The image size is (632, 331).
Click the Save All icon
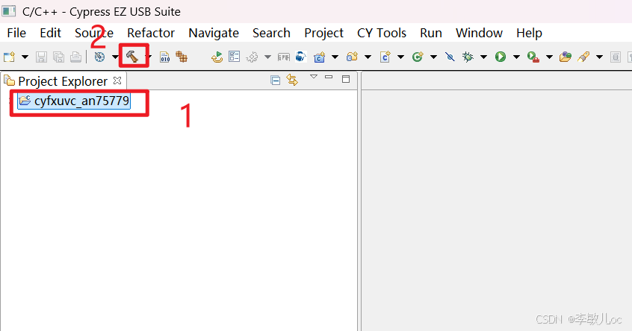(58, 57)
